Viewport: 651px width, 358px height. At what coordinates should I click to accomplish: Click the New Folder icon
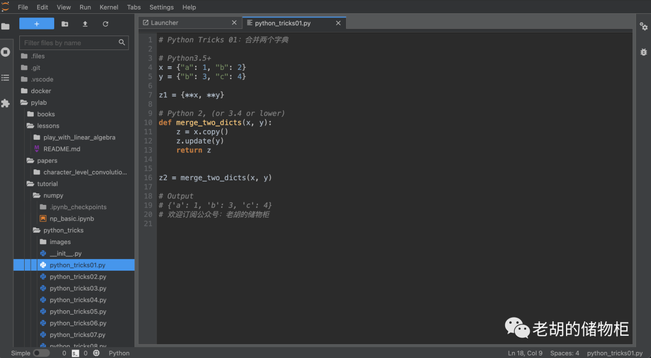[x=64, y=24]
